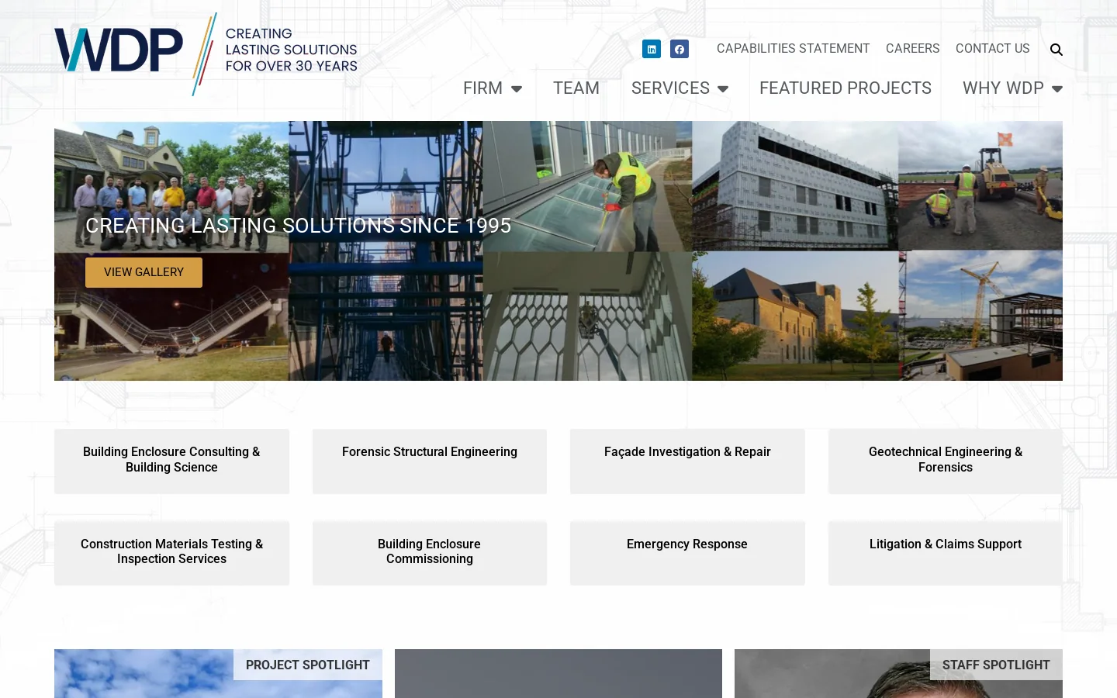Expand the SERVICES menu arrow
This screenshot has width=1117, height=698.
pyautogui.click(x=723, y=89)
